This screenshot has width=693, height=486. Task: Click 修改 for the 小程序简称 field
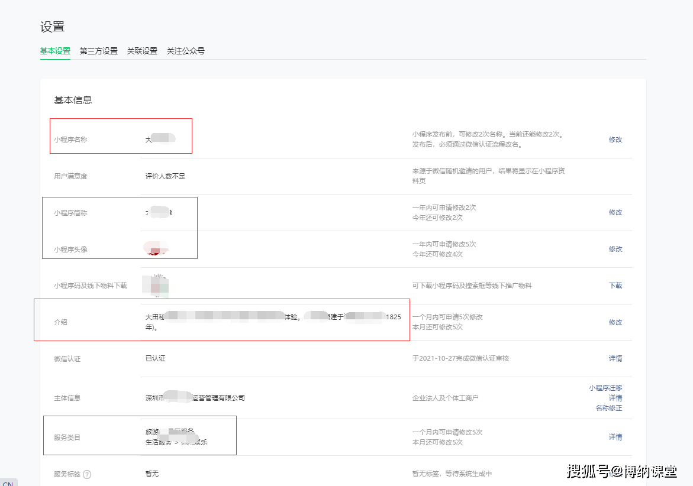tap(615, 212)
